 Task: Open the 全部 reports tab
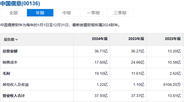(14, 13)
